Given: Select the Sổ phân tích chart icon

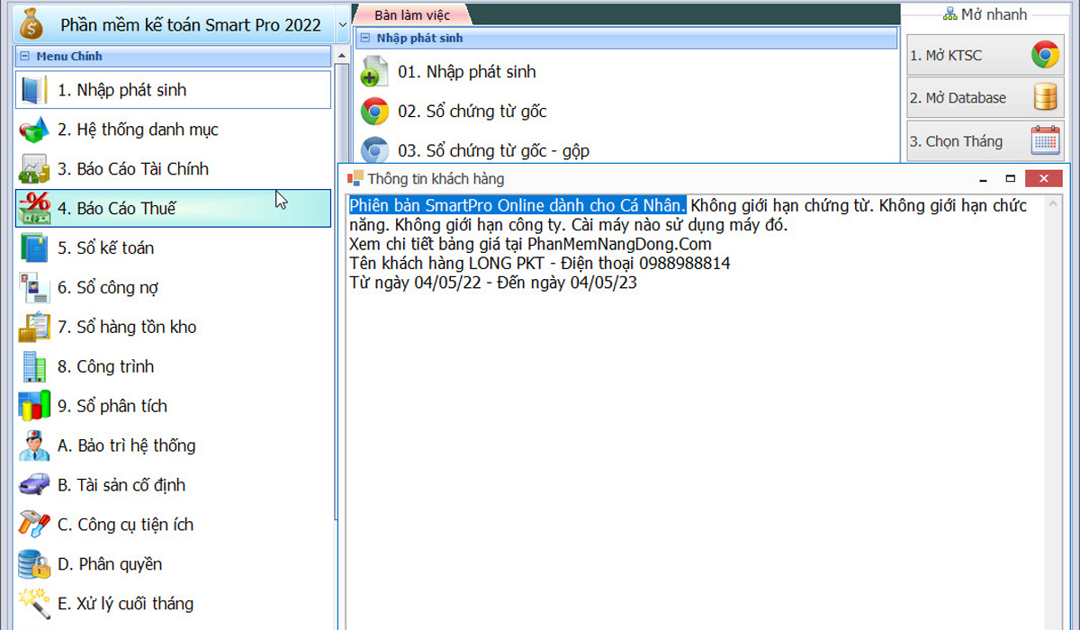Looking at the screenshot, I should 34,406.
